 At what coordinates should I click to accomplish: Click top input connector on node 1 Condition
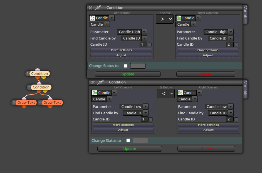(38, 70)
